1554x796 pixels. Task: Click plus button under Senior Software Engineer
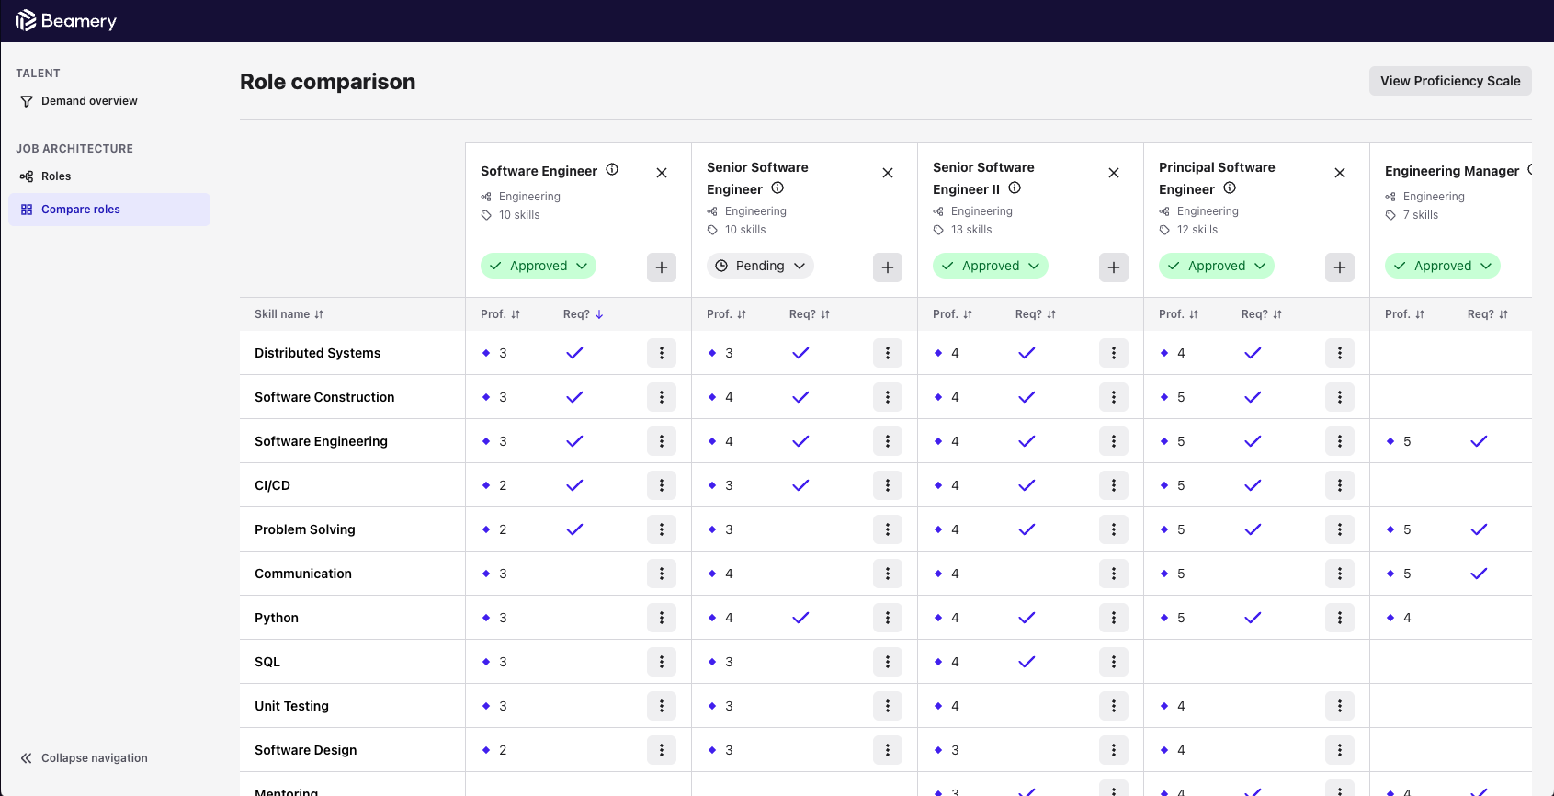tap(887, 267)
